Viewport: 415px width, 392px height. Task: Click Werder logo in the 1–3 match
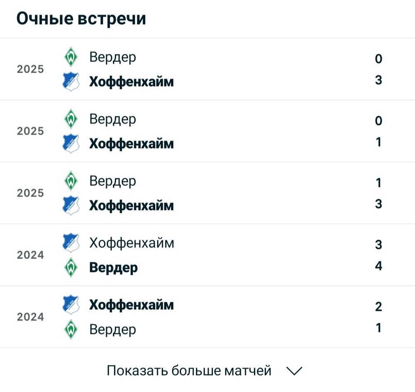[71, 181]
